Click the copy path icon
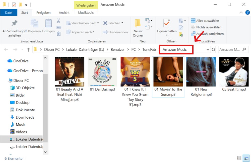This screenshot has width=251, height=162. [x=58, y=27]
